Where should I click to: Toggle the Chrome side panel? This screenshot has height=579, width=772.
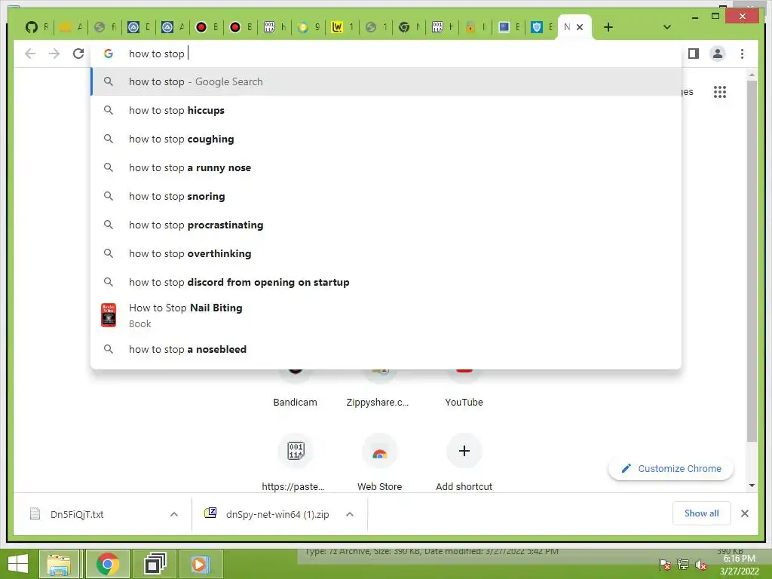coord(694,54)
